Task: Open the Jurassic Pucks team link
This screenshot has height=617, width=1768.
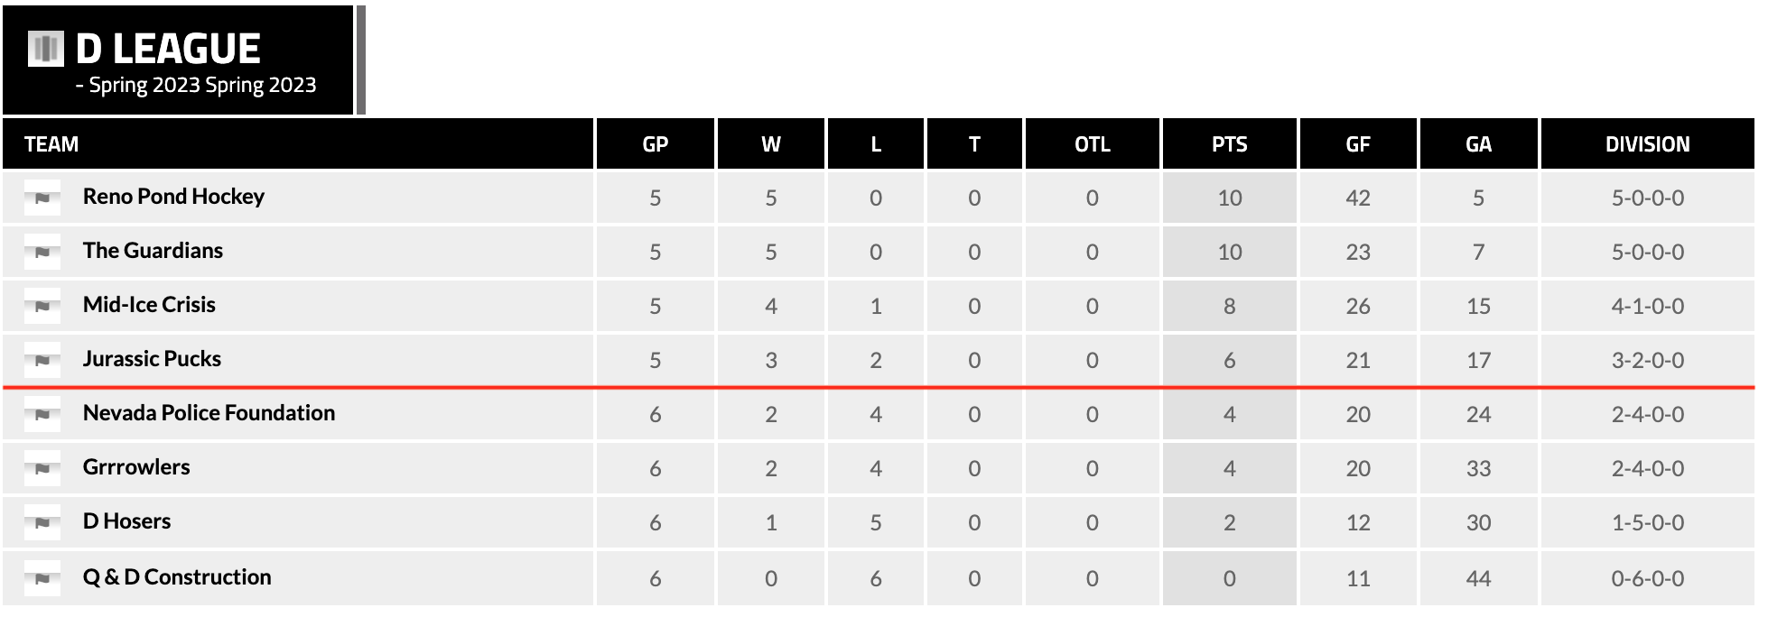Action: [152, 359]
